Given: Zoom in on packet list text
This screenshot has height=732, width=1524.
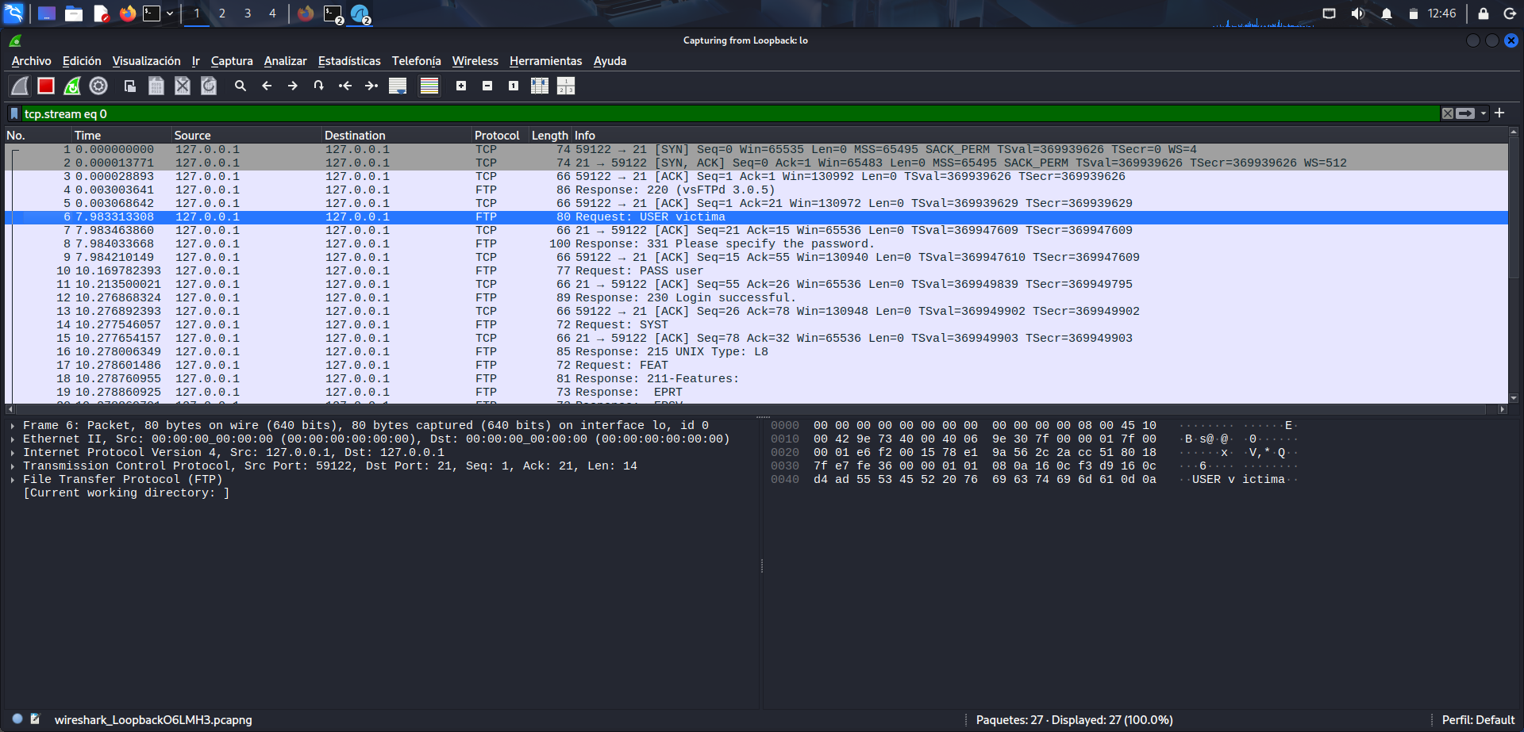Looking at the screenshot, I should click(x=461, y=86).
